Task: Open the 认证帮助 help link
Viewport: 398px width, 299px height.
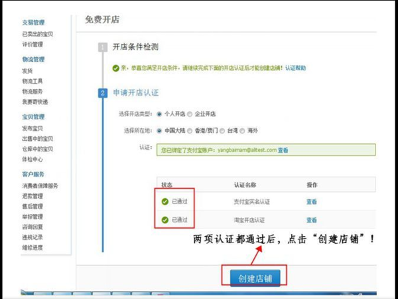Action: pyautogui.click(x=295, y=68)
